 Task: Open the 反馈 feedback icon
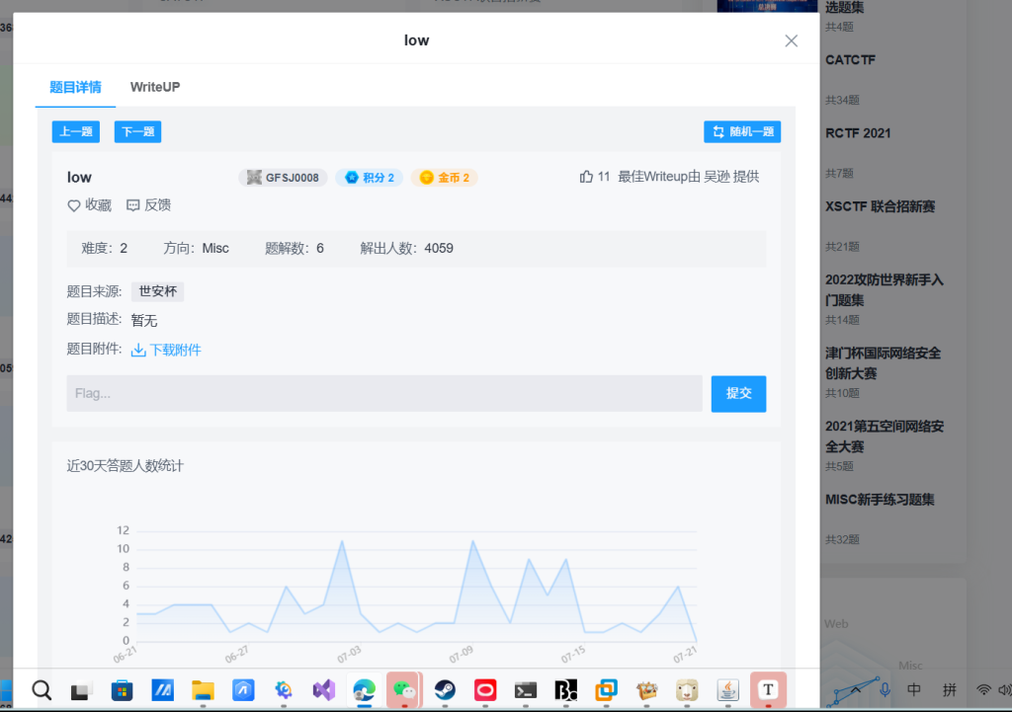[133, 205]
